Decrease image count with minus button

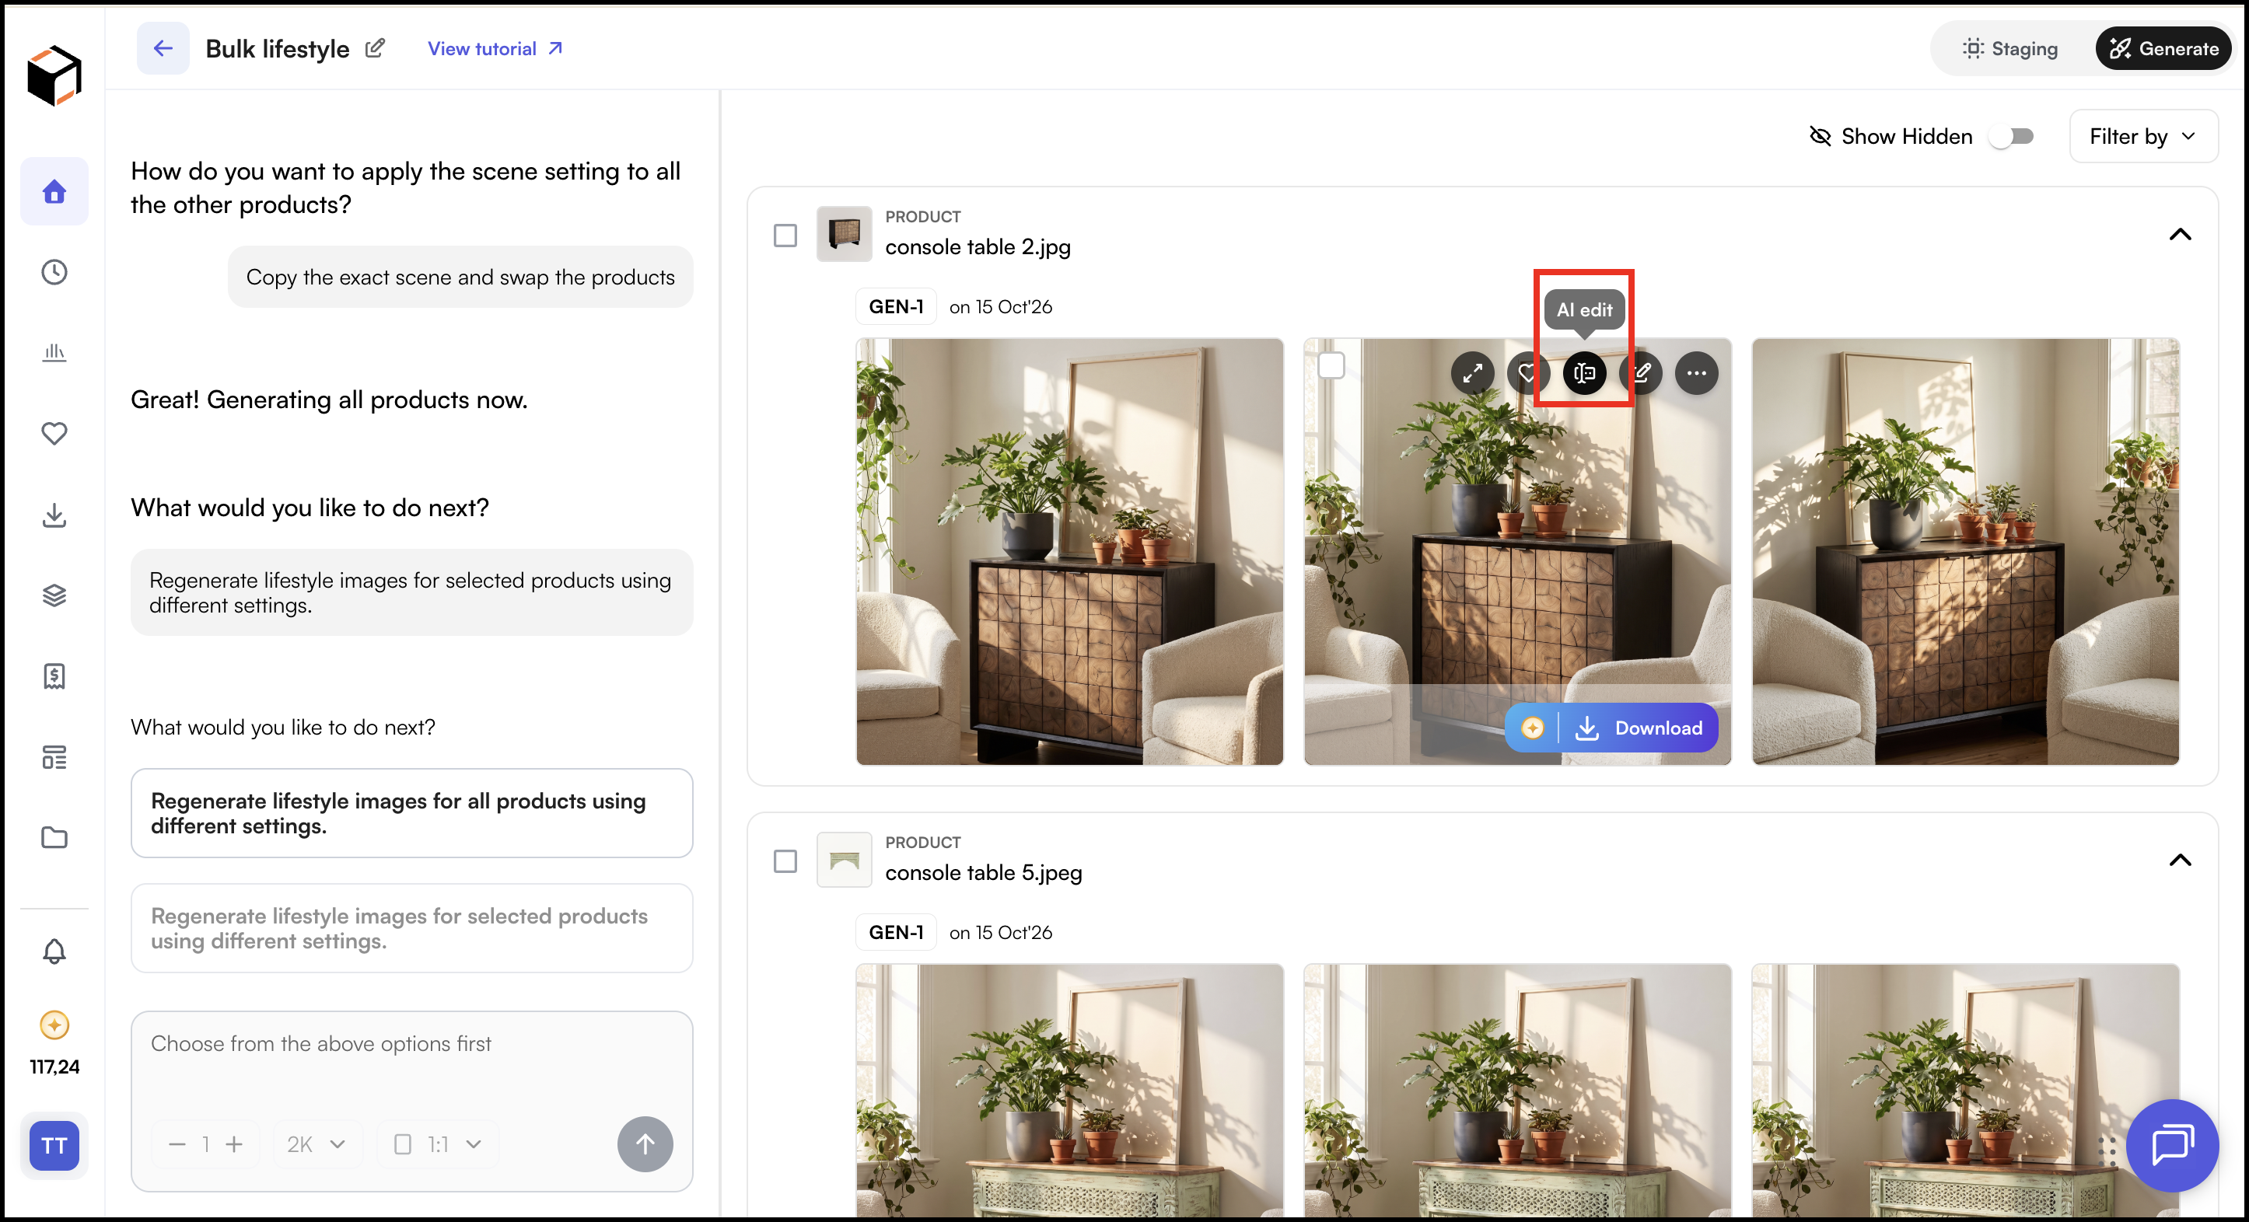coord(177,1144)
